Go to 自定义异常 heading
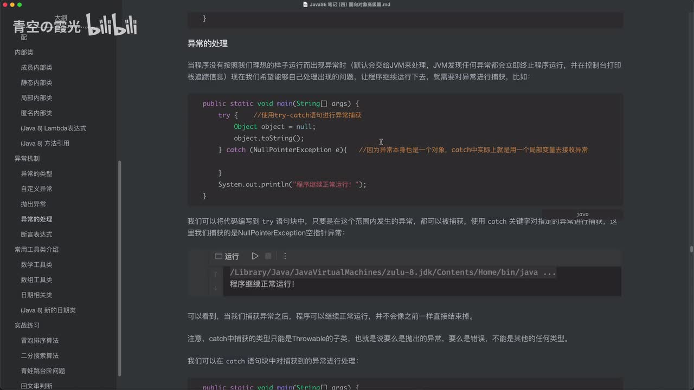694x390 pixels. tap(36, 189)
